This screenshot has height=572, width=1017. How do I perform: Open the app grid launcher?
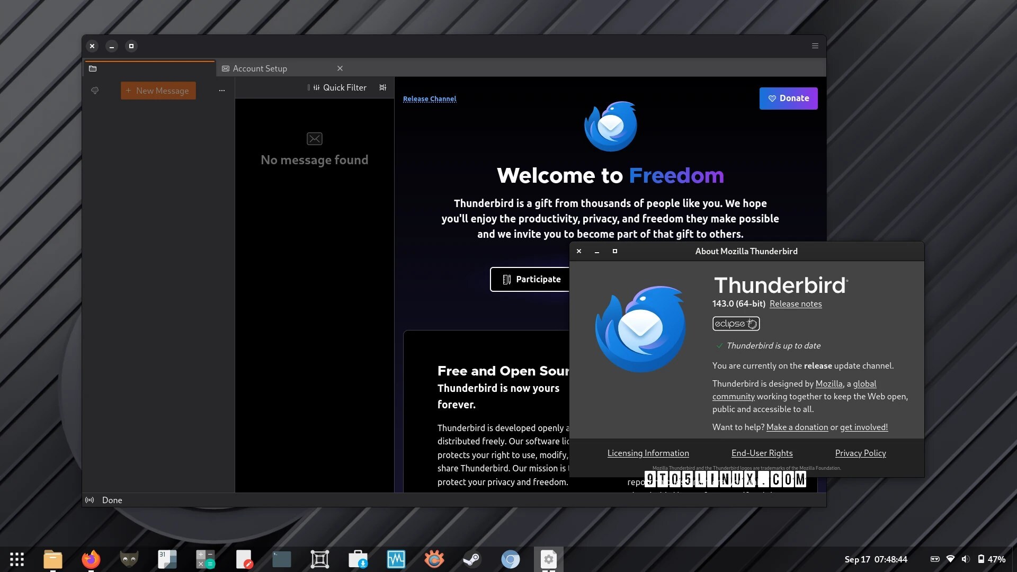pyautogui.click(x=17, y=559)
